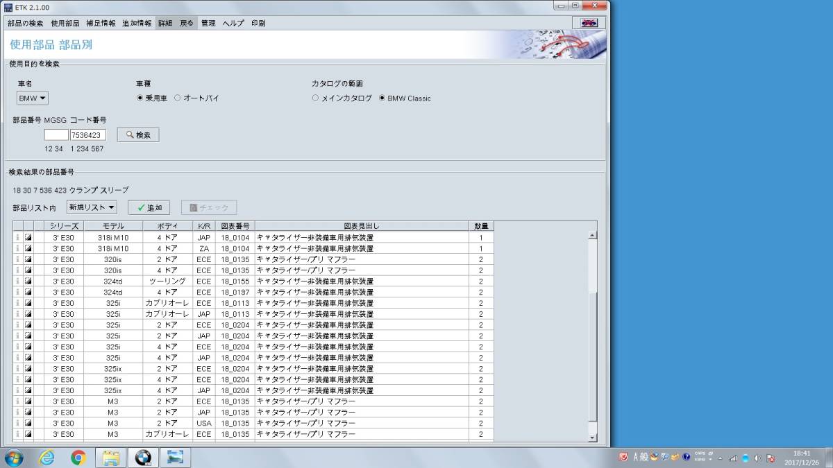Click results table scrollbar down arrow
The width and height of the screenshot is (833, 468).
point(592,437)
